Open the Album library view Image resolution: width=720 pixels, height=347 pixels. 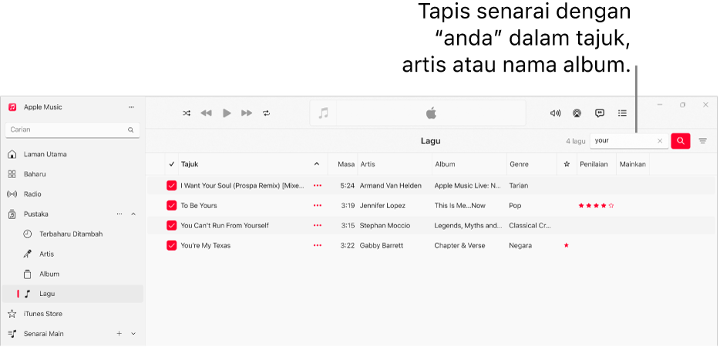[x=49, y=274]
